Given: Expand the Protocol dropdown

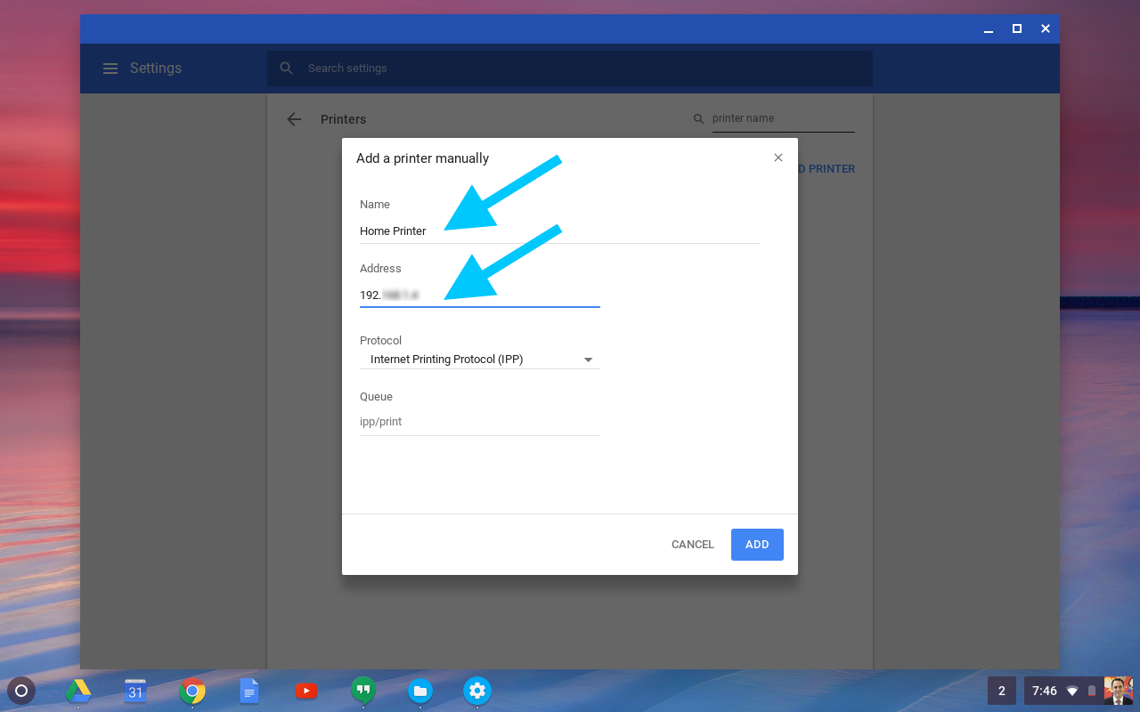Looking at the screenshot, I should (x=480, y=360).
